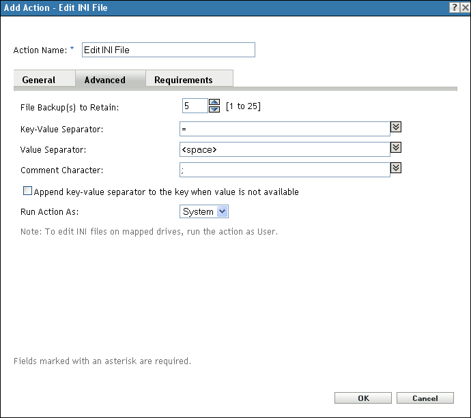Confirm with the OK button
This screenshot has width=471, height=418.
[363, 398]
